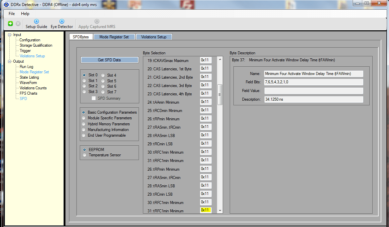389x227 pixels.
Task: Click the yellow highlighted 0x11 value box
Action: [x=205, y=210]
